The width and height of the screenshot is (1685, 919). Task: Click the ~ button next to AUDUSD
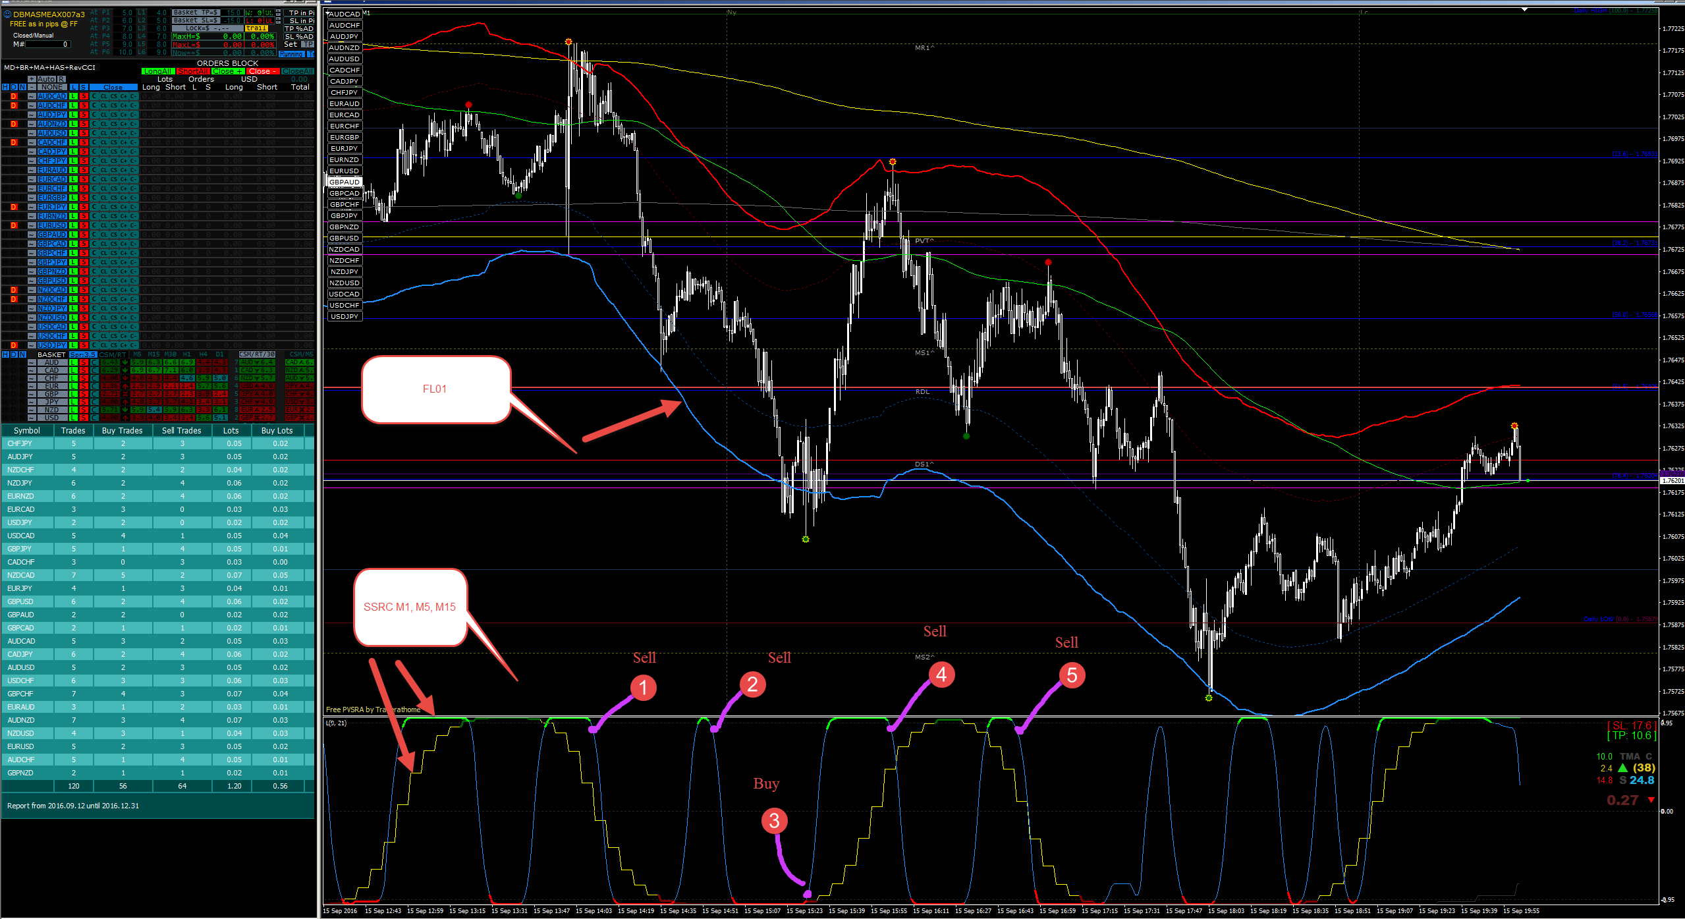coord(32,133)
